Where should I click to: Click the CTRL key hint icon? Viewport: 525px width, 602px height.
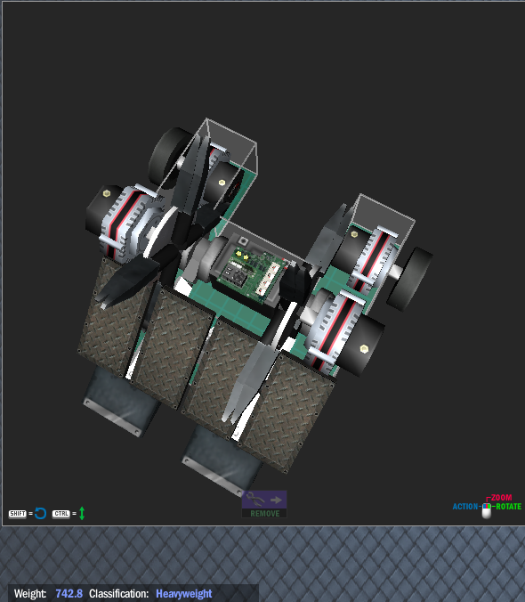[x=61, y=513]
